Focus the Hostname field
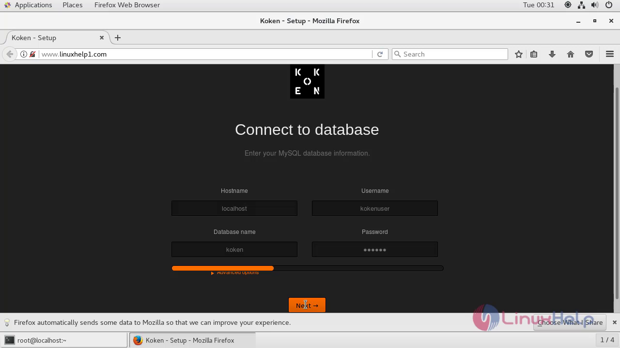This screenshot has height=348, width=620. (x=234, y=208)
